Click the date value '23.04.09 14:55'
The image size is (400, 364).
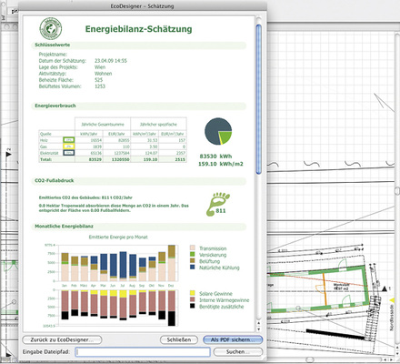pos(111,61)
